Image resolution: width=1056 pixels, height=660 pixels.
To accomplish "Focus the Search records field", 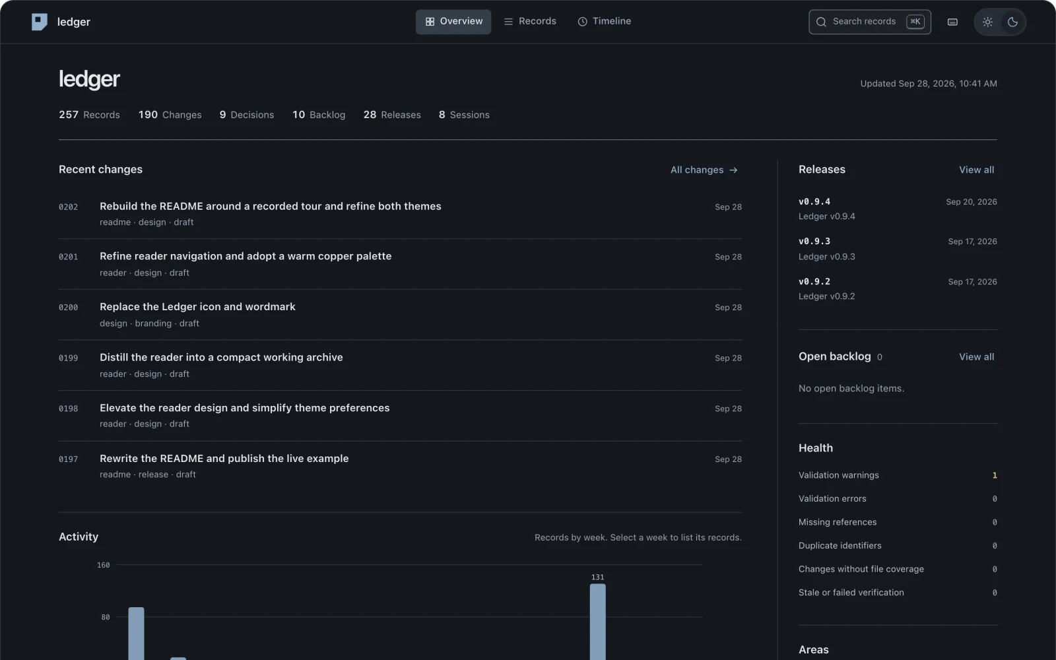I will (870, 22).
